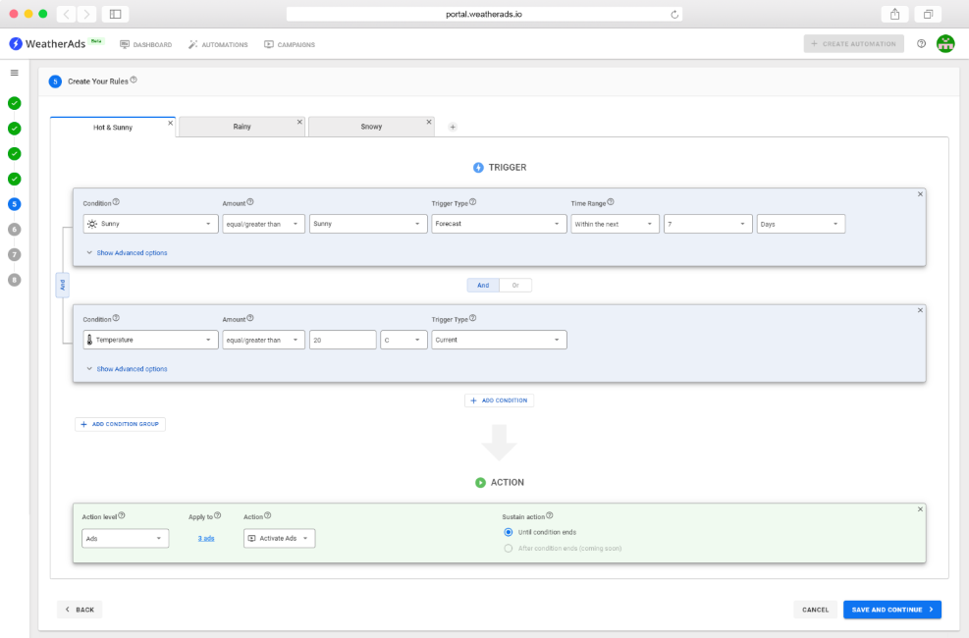Open the Forecast trigger type dropdown

(x=499, y=224)
